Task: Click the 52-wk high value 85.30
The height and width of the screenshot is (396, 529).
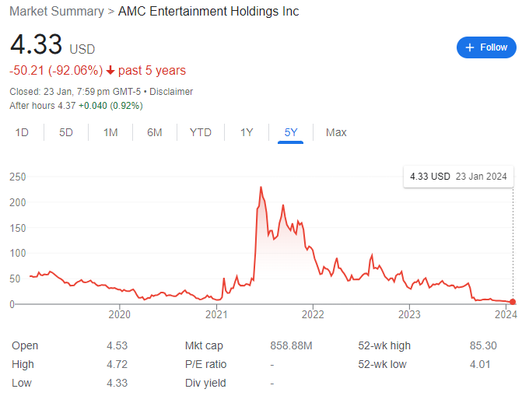Action: [483, 345]
